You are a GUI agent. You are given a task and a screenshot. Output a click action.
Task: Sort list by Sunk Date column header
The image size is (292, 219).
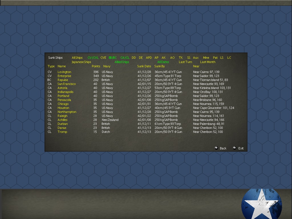pyautogui.click(x=144, y=66)
